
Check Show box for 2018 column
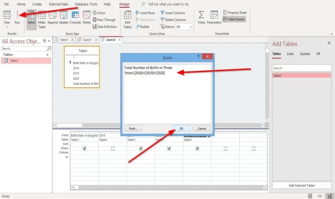pyautogui.click(x=112, y=149)
